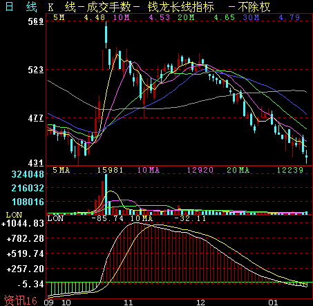
Task: Select the 5M moving average label
Action: [59, 17]
